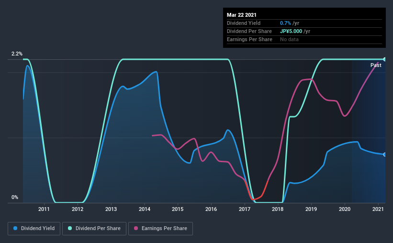
Task: Click the Mar 22 2021 tooltip date
Action: (x=242, y=15)
